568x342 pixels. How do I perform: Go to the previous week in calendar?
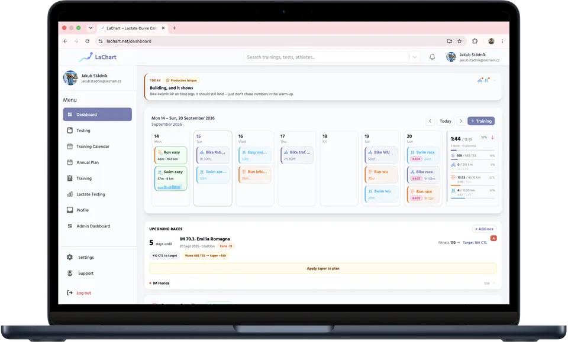coord(430,121)
